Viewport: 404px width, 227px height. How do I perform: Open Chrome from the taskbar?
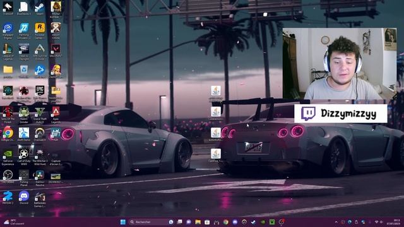226,222
